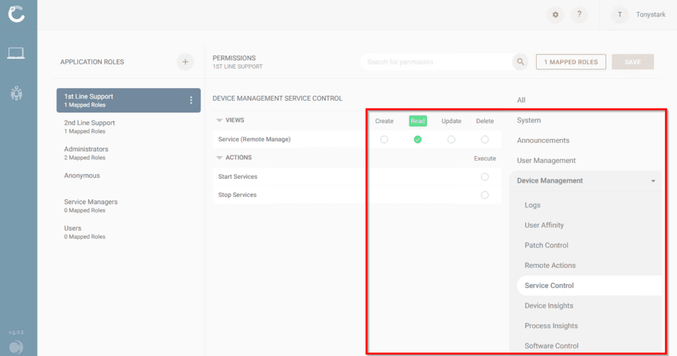Viewport: 677px width, 356px height.
Task: Collapse the VIEWS section
Action: click(x=219, y=120)
